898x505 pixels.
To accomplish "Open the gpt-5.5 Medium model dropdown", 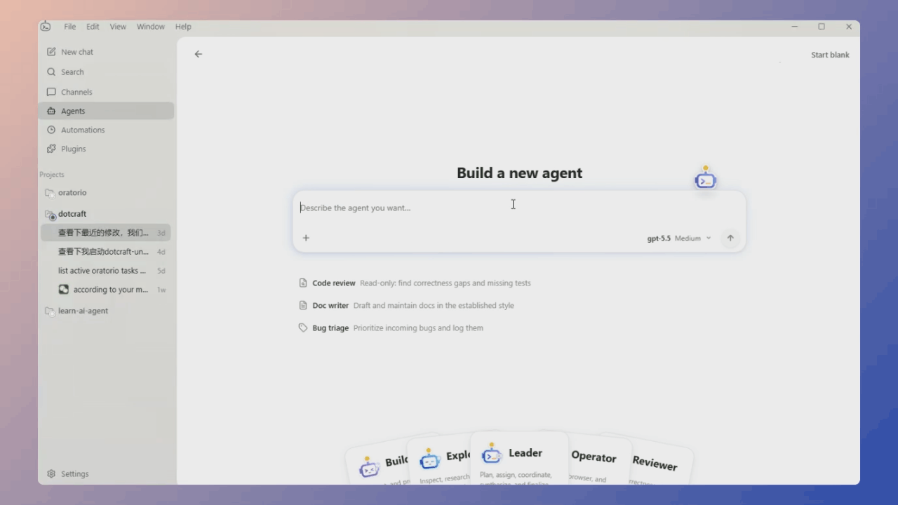I will click(678, 238).
